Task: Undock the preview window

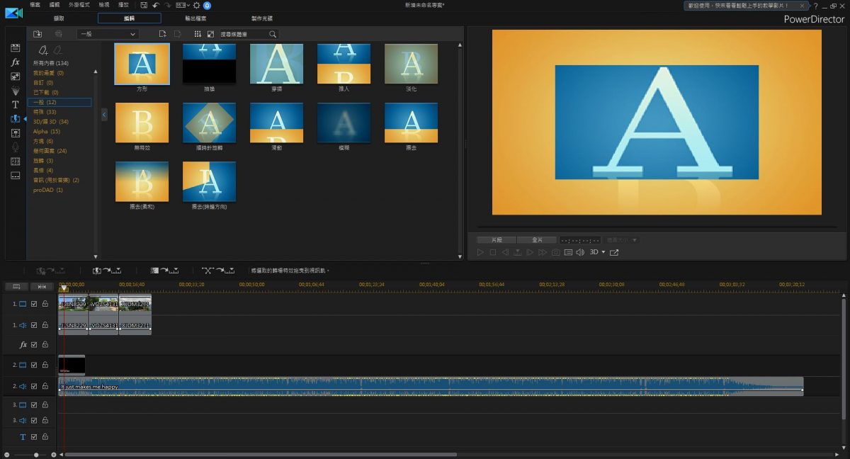Action: pos(614,252)
